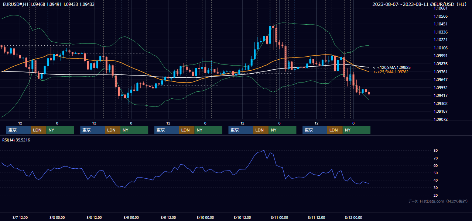Click price axis value 1.09532
The image size is (472, 221).
point(441,88)
